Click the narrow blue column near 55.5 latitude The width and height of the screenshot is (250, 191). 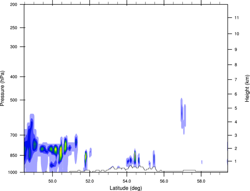[x=154, y=158]
